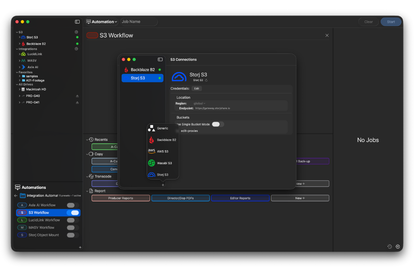The image size is (414, 276).
Task: Select the Generic connection type icon
Action: point(151,128)
